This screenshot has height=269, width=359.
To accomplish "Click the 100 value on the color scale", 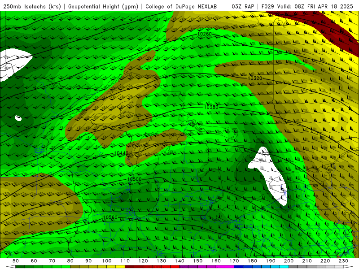I will 107,261.
